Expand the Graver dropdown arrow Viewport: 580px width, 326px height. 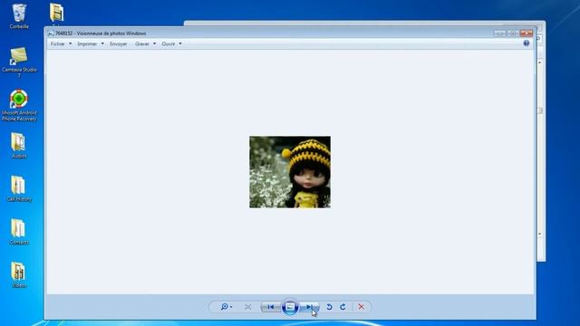[154, 43]
